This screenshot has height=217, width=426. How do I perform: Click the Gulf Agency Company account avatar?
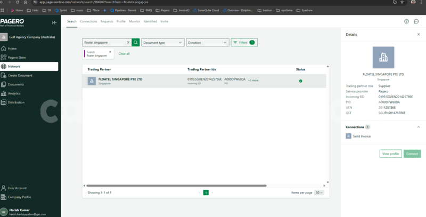tap(4, 37)
